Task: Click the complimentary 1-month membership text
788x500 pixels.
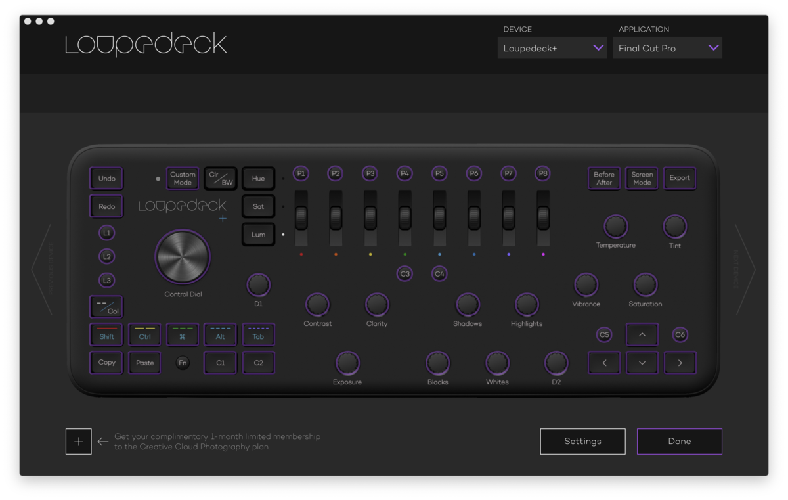Action: pos(217,442)
